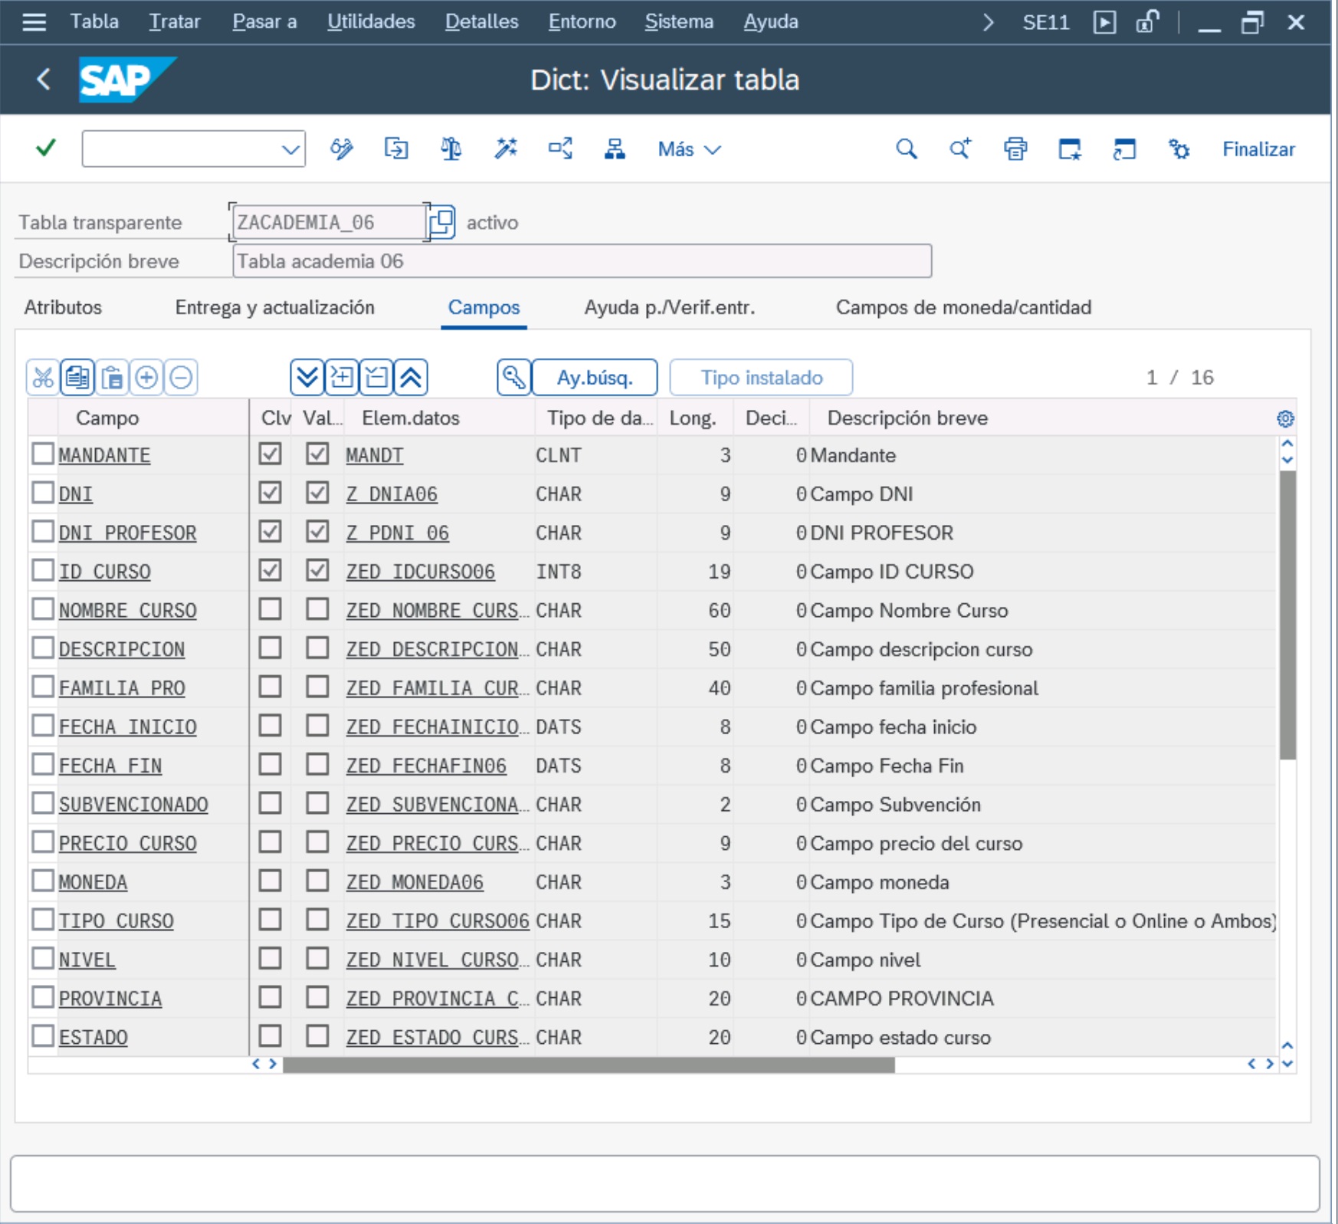The height and width of the screenshot is (1224, 1338).
Task: Click the Expand all double-down icon
Action: tap(307, 377)
